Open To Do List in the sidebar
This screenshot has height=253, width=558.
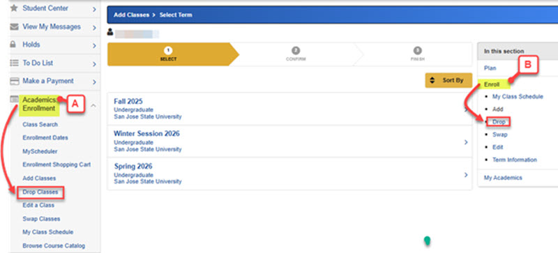pyautogui.click(x=38, y=63)
